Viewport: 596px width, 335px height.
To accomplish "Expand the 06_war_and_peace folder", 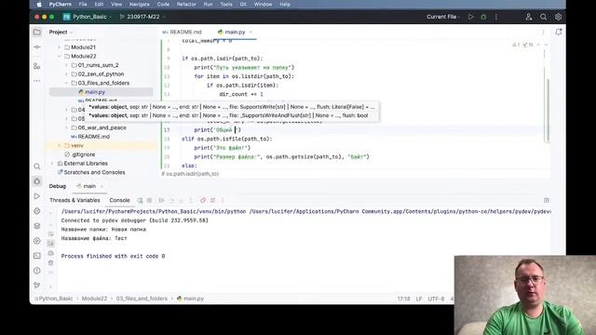I will click(x=66, y=127).
